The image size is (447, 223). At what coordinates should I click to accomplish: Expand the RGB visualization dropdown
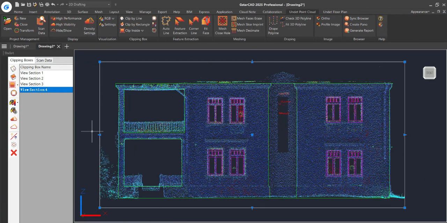tap(107, 18)
